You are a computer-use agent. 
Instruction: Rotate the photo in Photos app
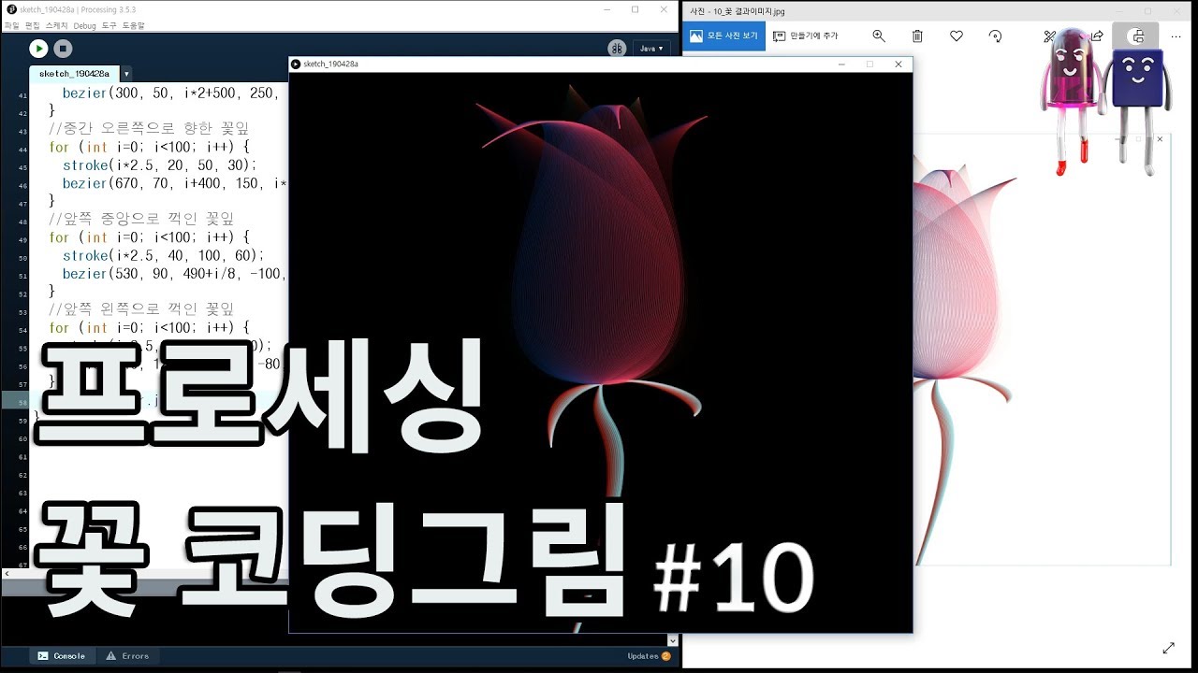[995, 36]
